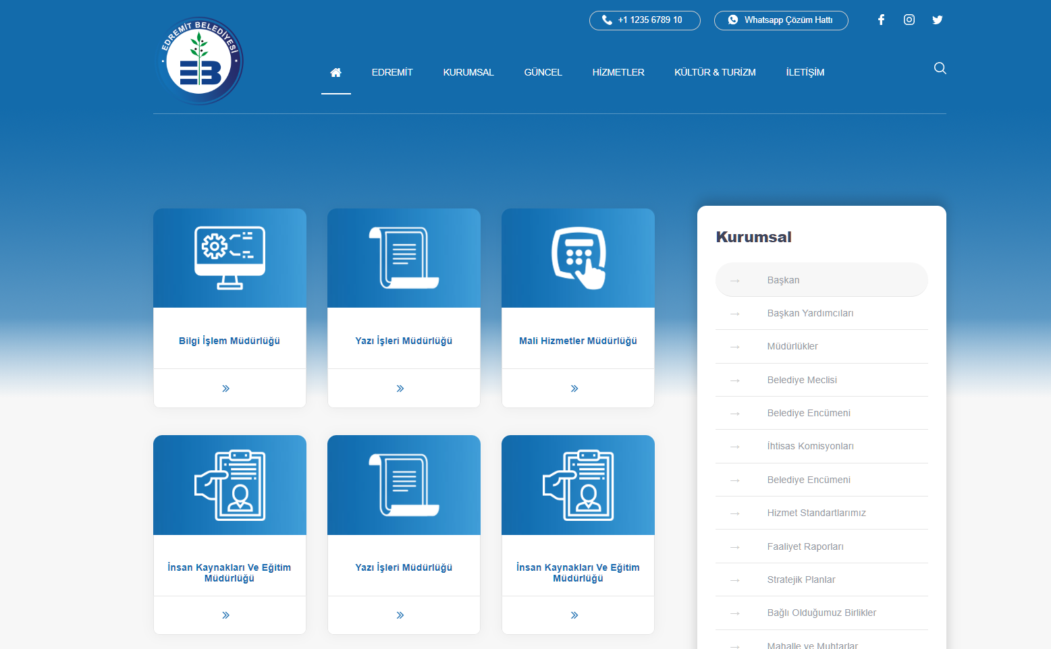
Task: Open Faaliyet Raporları sidebar link
Action: [x=805, y=546]
